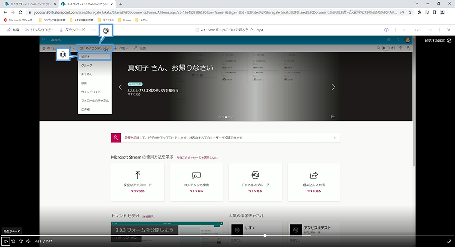Flip the オフ toggle switch in Stream
This screenshot has height=247, width=455.
tap(385, 48)
